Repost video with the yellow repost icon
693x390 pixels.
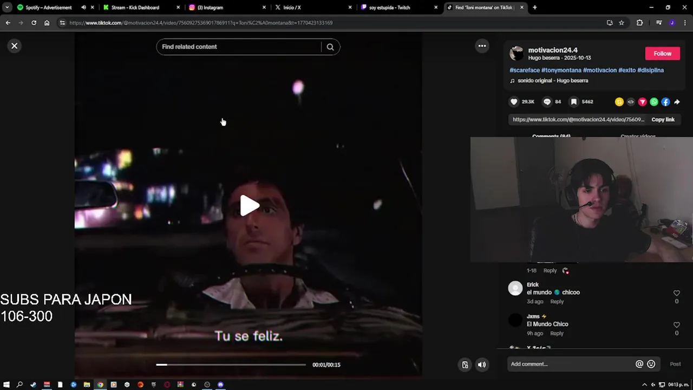click(619, 102)
